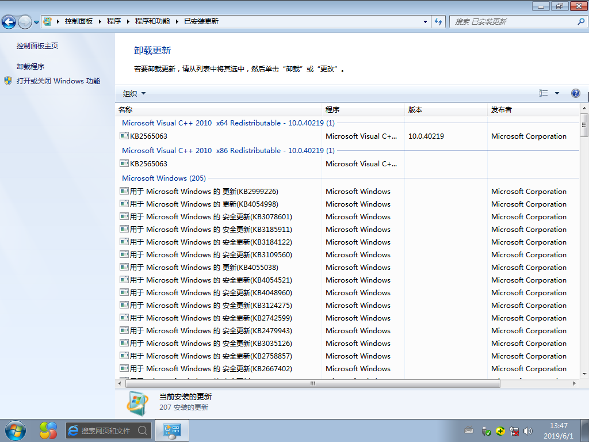589x442 pixels.
Task: Select security update KB3109560 row
Action: [x=347, y=255]
